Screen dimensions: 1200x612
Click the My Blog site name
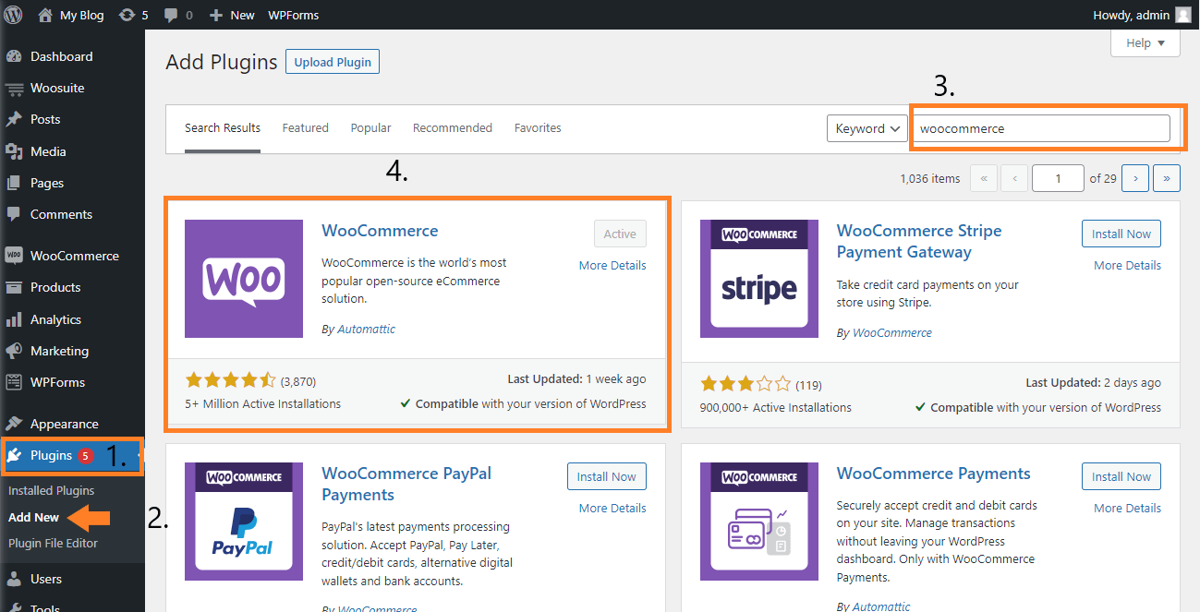point(82,15)
